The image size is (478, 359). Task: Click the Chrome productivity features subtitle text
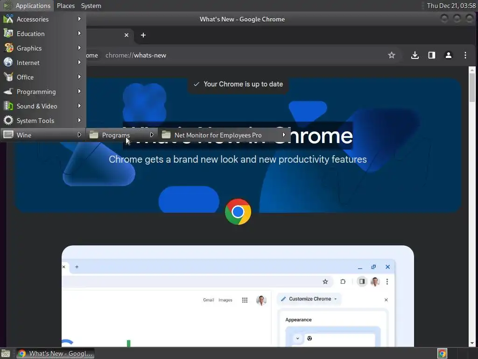[x=238, y=159]
